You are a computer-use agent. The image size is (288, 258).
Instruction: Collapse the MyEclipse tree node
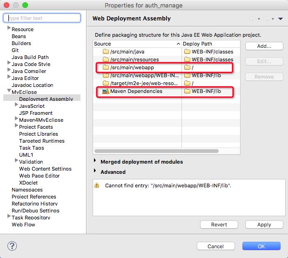(x=8, y=92)
